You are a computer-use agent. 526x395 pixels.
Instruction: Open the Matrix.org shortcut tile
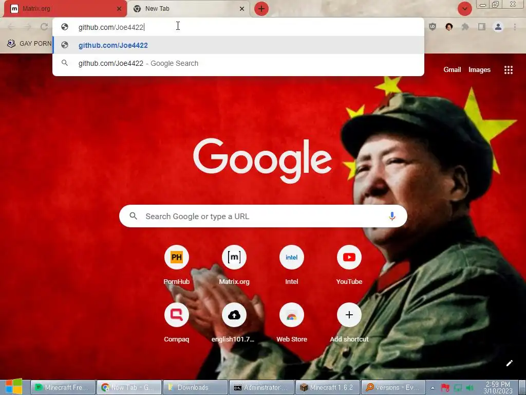(x=234, y=265)
